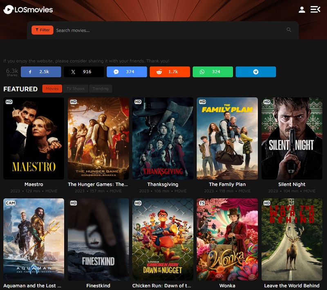
Task: Open the Wonka poster
Action: coord(227,239)
